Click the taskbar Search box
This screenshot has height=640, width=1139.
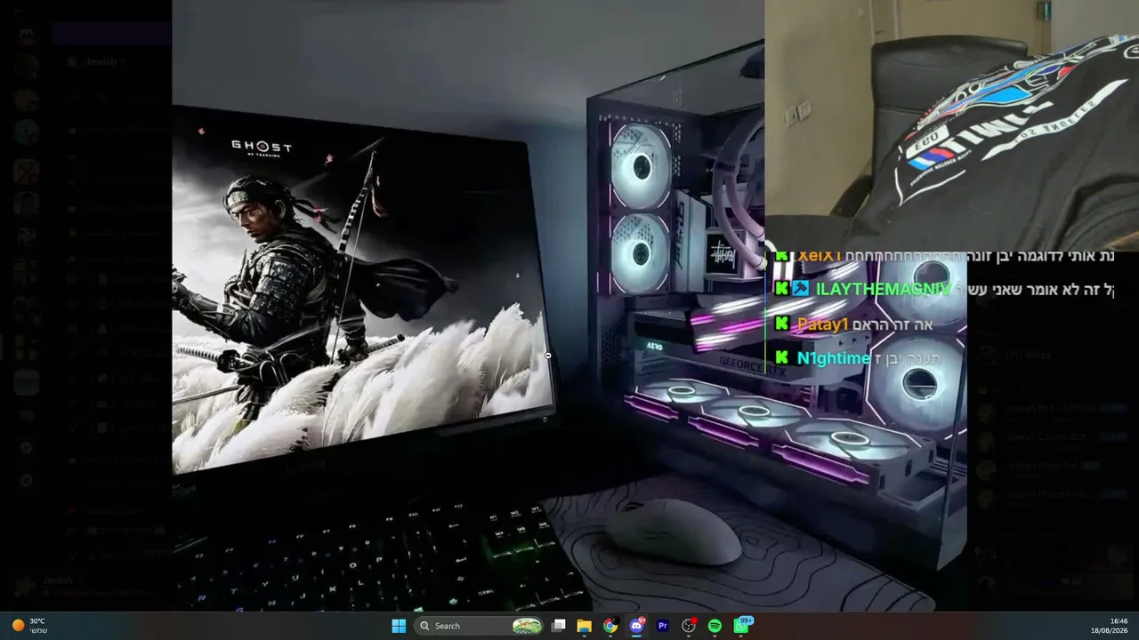[479, 626]
